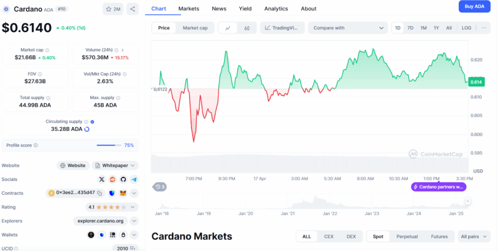Click the MetaMask fox icon in Contracts
This screenshot has height=251, width=498.
tap(122, 193)
